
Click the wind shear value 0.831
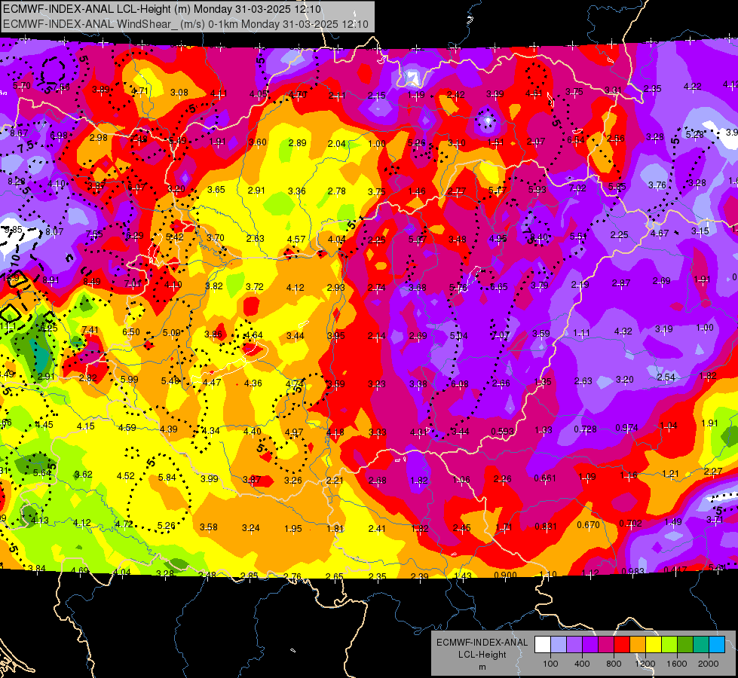546,526
